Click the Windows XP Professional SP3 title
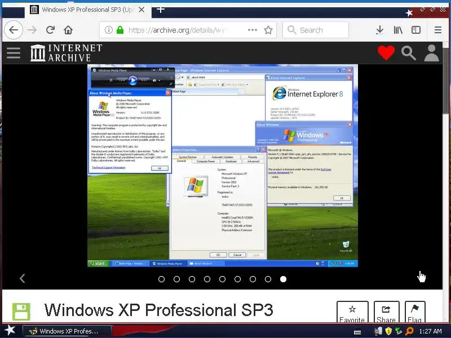This screenshot has width=451, height=338. click(159, 310)
